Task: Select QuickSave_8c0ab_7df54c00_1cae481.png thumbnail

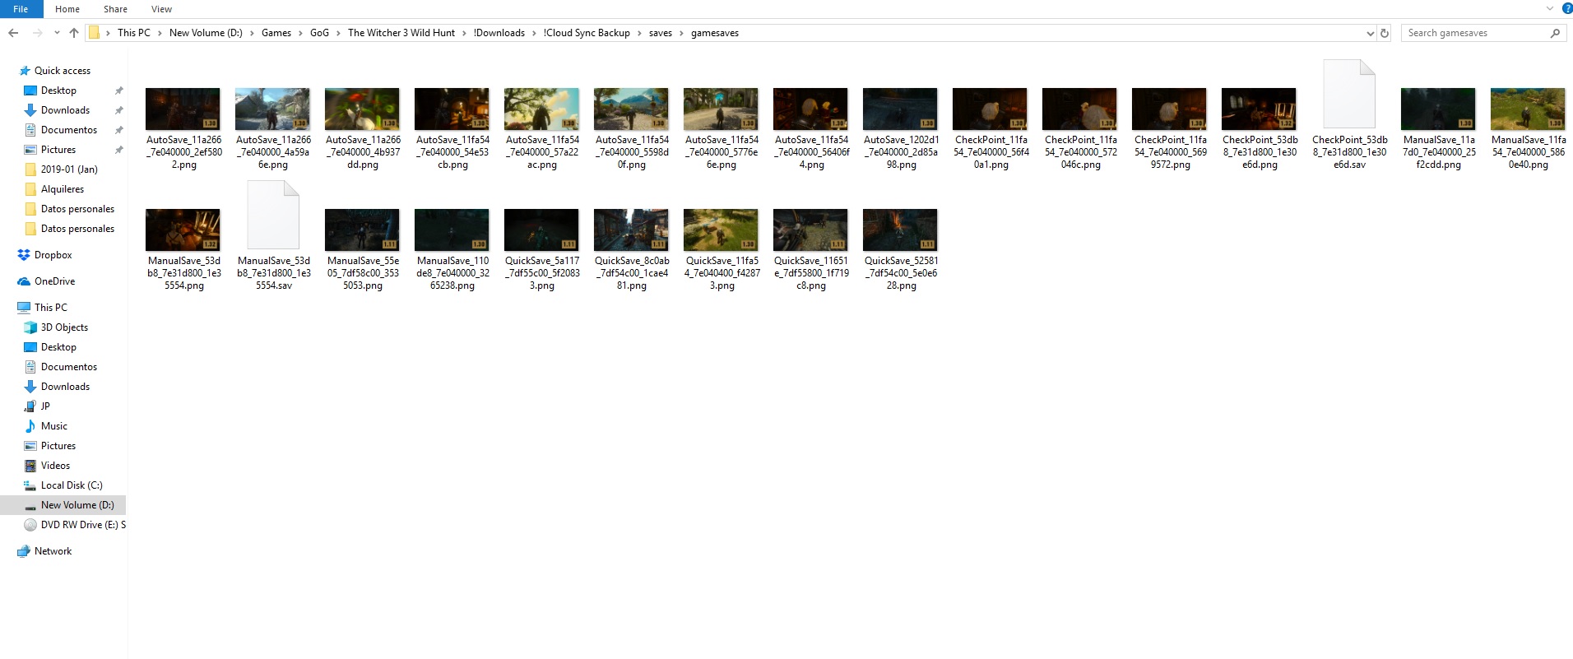Action: click(x=631, y=230)
